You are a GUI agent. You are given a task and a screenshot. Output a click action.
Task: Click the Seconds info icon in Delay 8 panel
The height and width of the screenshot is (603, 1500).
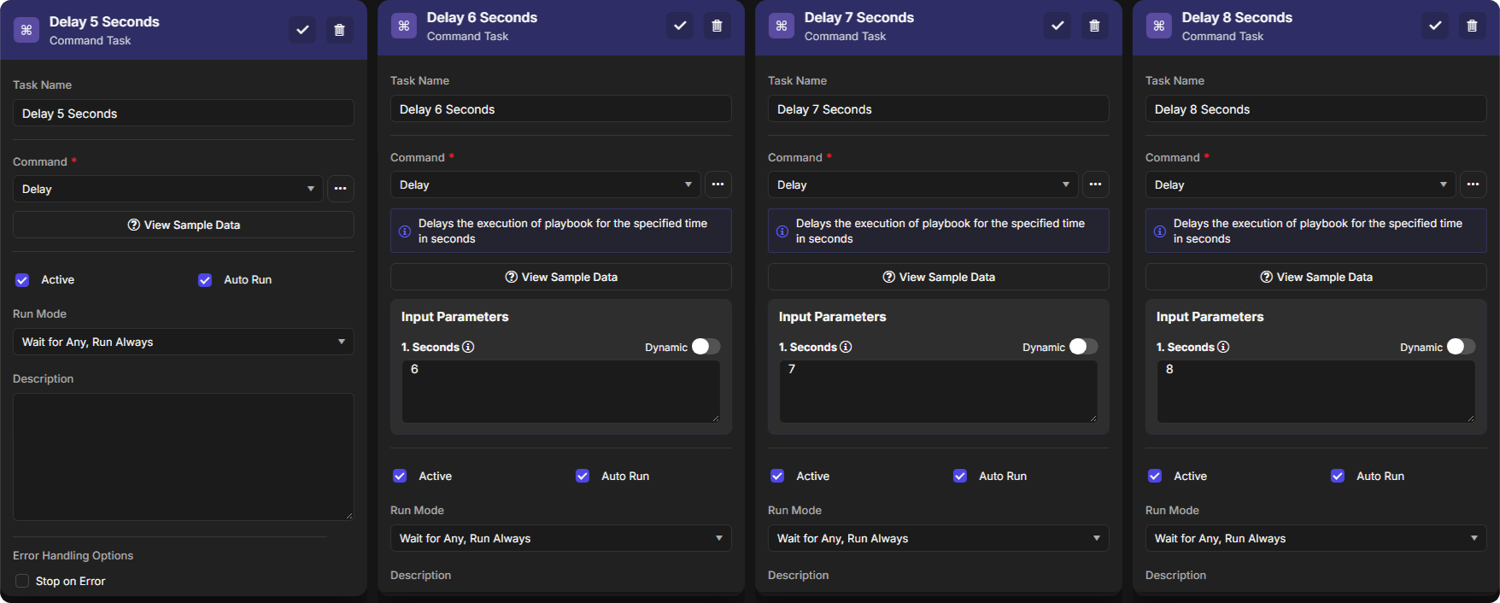(1223, 347)
